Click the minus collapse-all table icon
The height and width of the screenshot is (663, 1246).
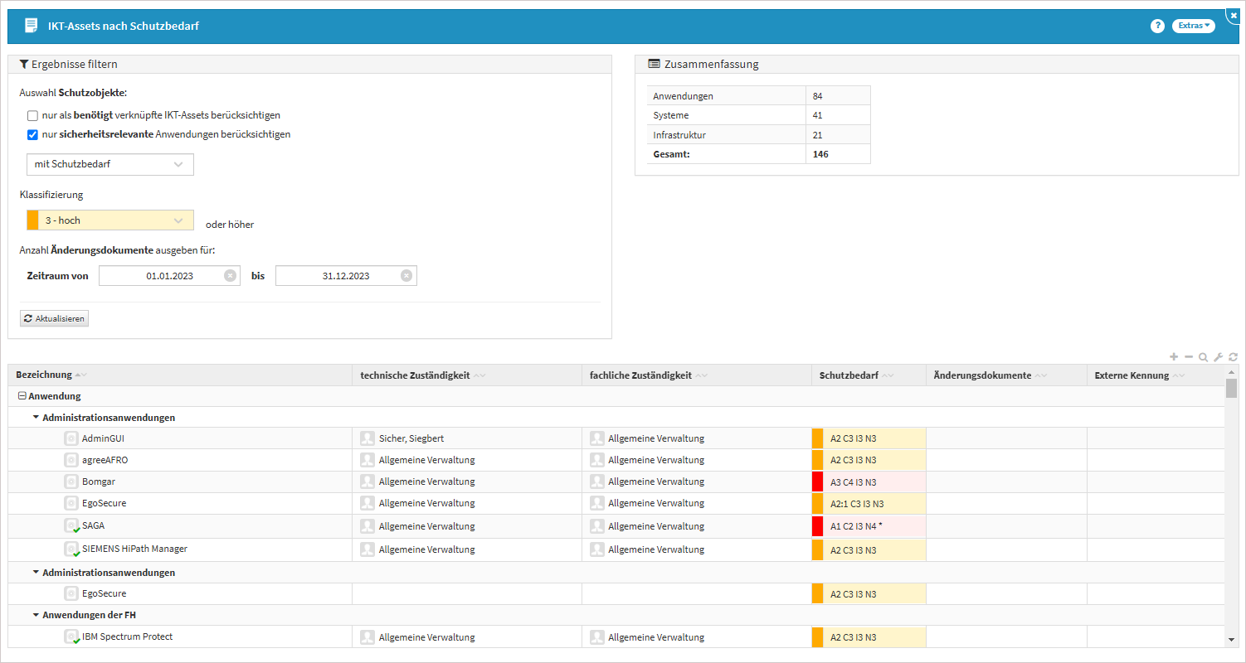click(x=1189, y=356)
